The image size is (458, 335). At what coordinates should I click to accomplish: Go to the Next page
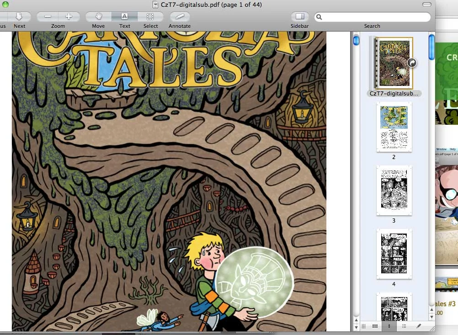(x=19, y=16)
